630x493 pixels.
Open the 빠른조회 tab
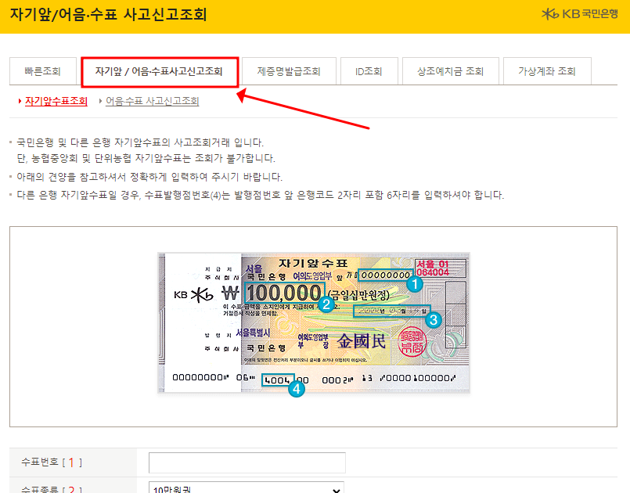pos(42,71)
